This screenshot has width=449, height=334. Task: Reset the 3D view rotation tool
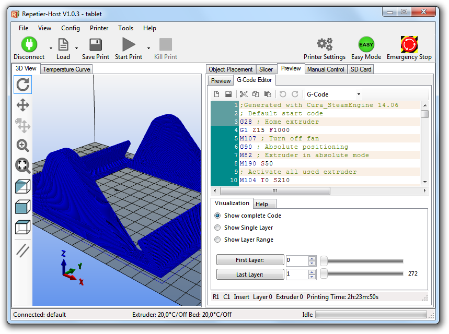(x=22, y=85)
